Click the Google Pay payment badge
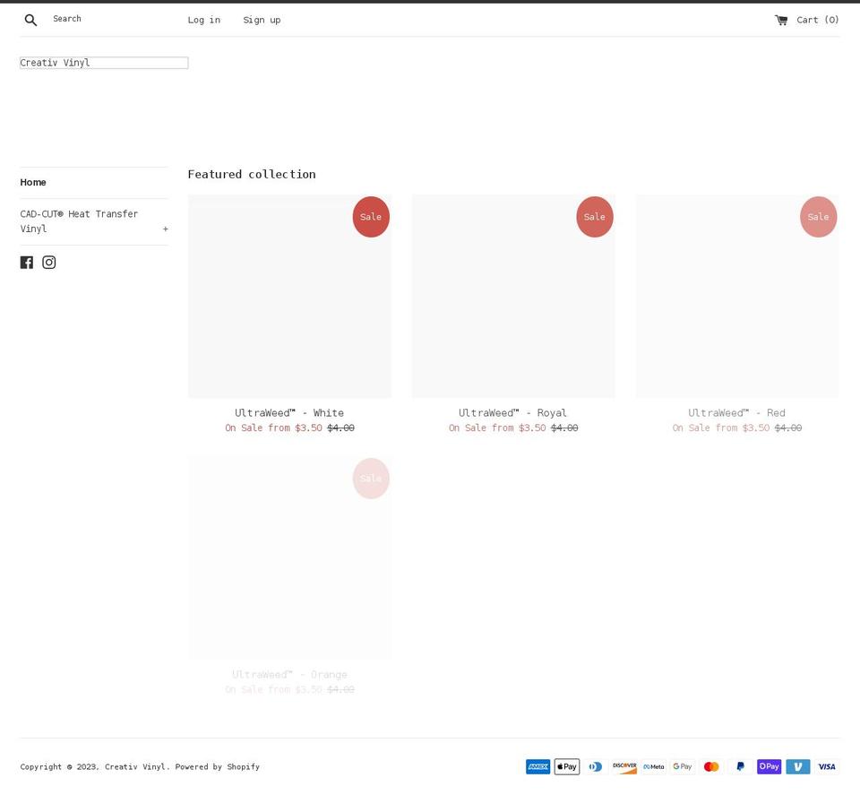 click(682, 766)
